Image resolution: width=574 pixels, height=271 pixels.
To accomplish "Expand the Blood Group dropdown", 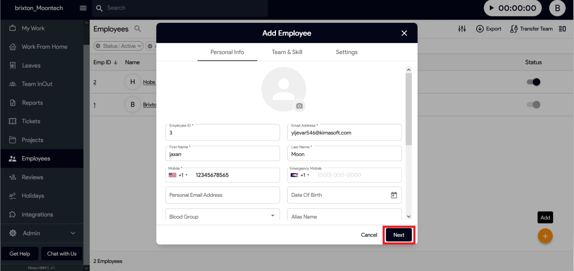I will pos(272,216).
